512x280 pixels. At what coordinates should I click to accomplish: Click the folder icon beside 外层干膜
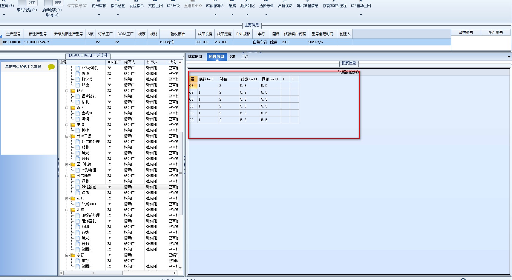[73, 136]
